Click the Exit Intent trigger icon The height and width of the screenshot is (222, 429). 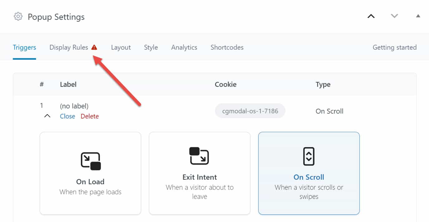click(199, 156)
